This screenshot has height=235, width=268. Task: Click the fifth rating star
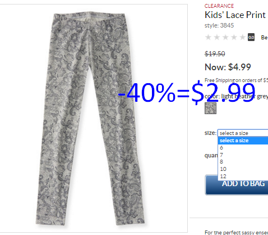coord(243,37)
